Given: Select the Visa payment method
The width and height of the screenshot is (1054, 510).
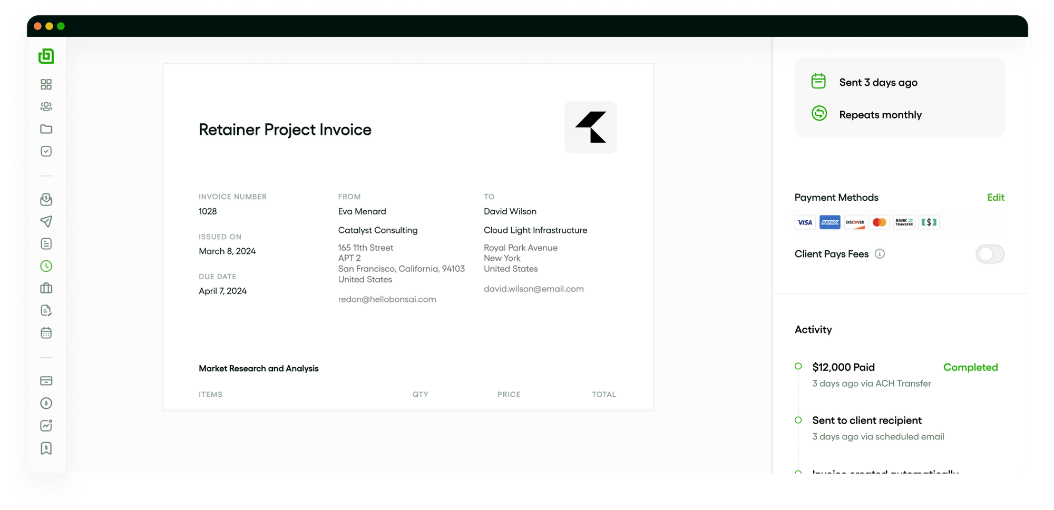Looking at the screenshot, I should tap(805, 222).
